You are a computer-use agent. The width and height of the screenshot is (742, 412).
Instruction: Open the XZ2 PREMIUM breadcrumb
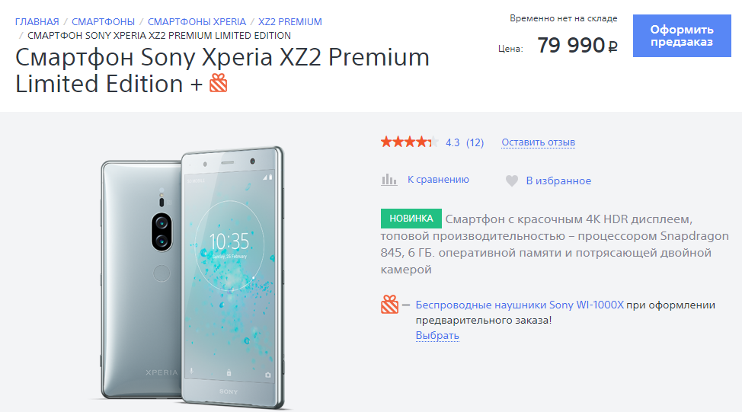point(290,21)
